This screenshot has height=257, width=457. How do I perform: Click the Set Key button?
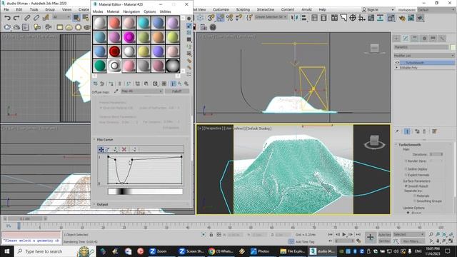[384, 241]
